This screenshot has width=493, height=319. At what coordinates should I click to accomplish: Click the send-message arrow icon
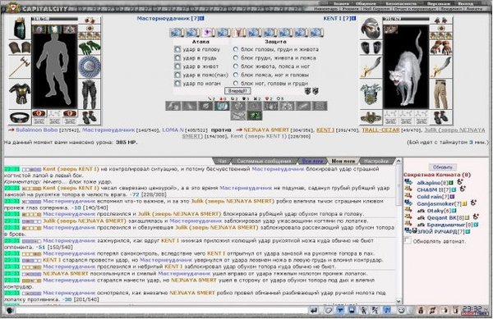[x=314, y=310]
